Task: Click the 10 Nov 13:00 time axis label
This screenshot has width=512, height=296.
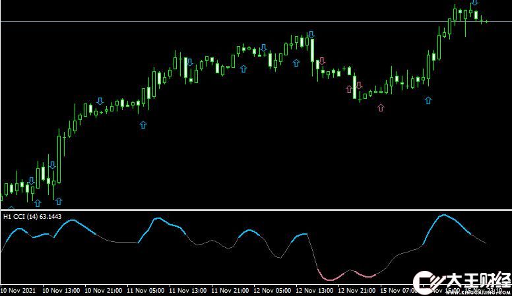Action: (x=61, y=290)
